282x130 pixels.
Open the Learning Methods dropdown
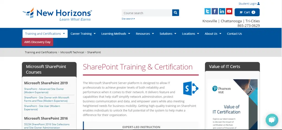tap(116, 34)
